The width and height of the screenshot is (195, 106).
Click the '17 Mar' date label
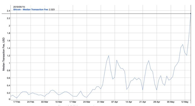pyautogui.click(x=73, y=102)
